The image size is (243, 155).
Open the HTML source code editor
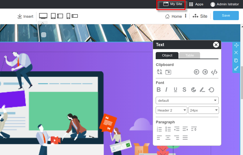[x=214, y=72]
